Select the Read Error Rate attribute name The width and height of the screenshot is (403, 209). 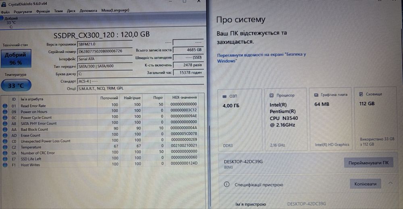(x=33, y=106)
